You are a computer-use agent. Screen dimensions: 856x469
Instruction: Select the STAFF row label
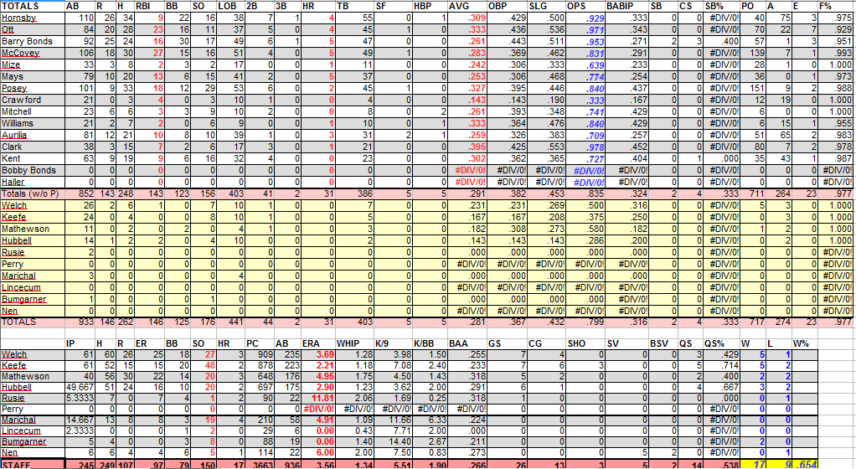(x=32, y=464)
